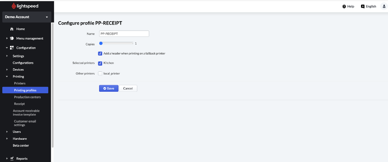Click the profile Name input field
Screen dimensions: 388x162
124,34
